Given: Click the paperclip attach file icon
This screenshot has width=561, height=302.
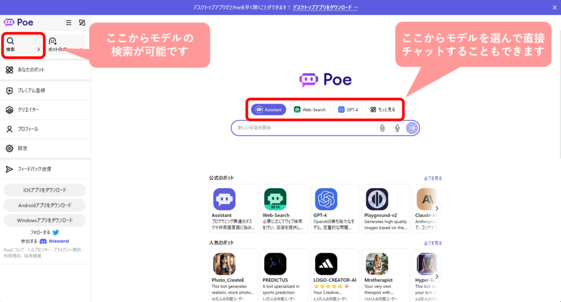Looking at the screenshot, I should click(382, 128).
